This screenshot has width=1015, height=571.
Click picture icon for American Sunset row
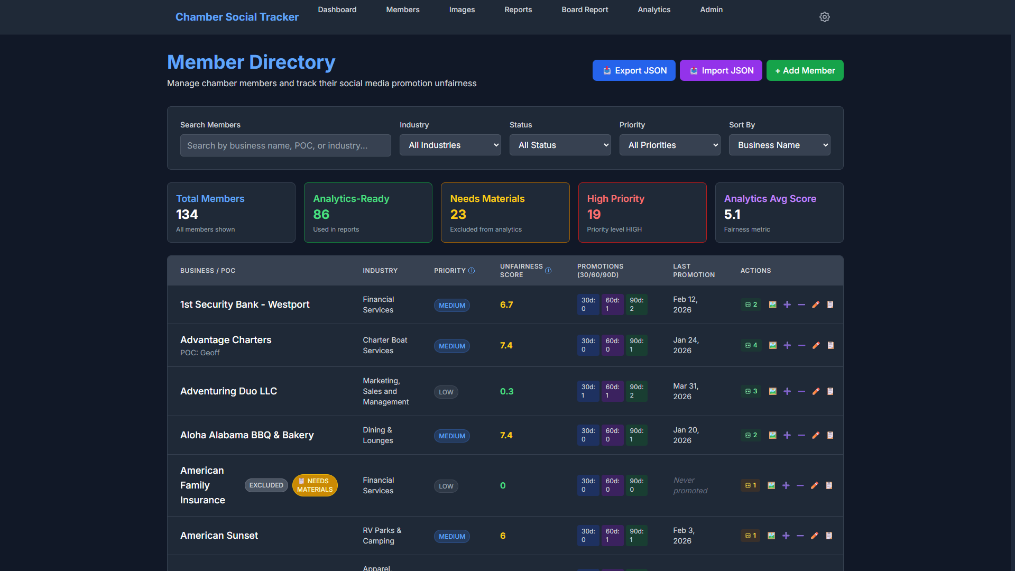(771, 536)
